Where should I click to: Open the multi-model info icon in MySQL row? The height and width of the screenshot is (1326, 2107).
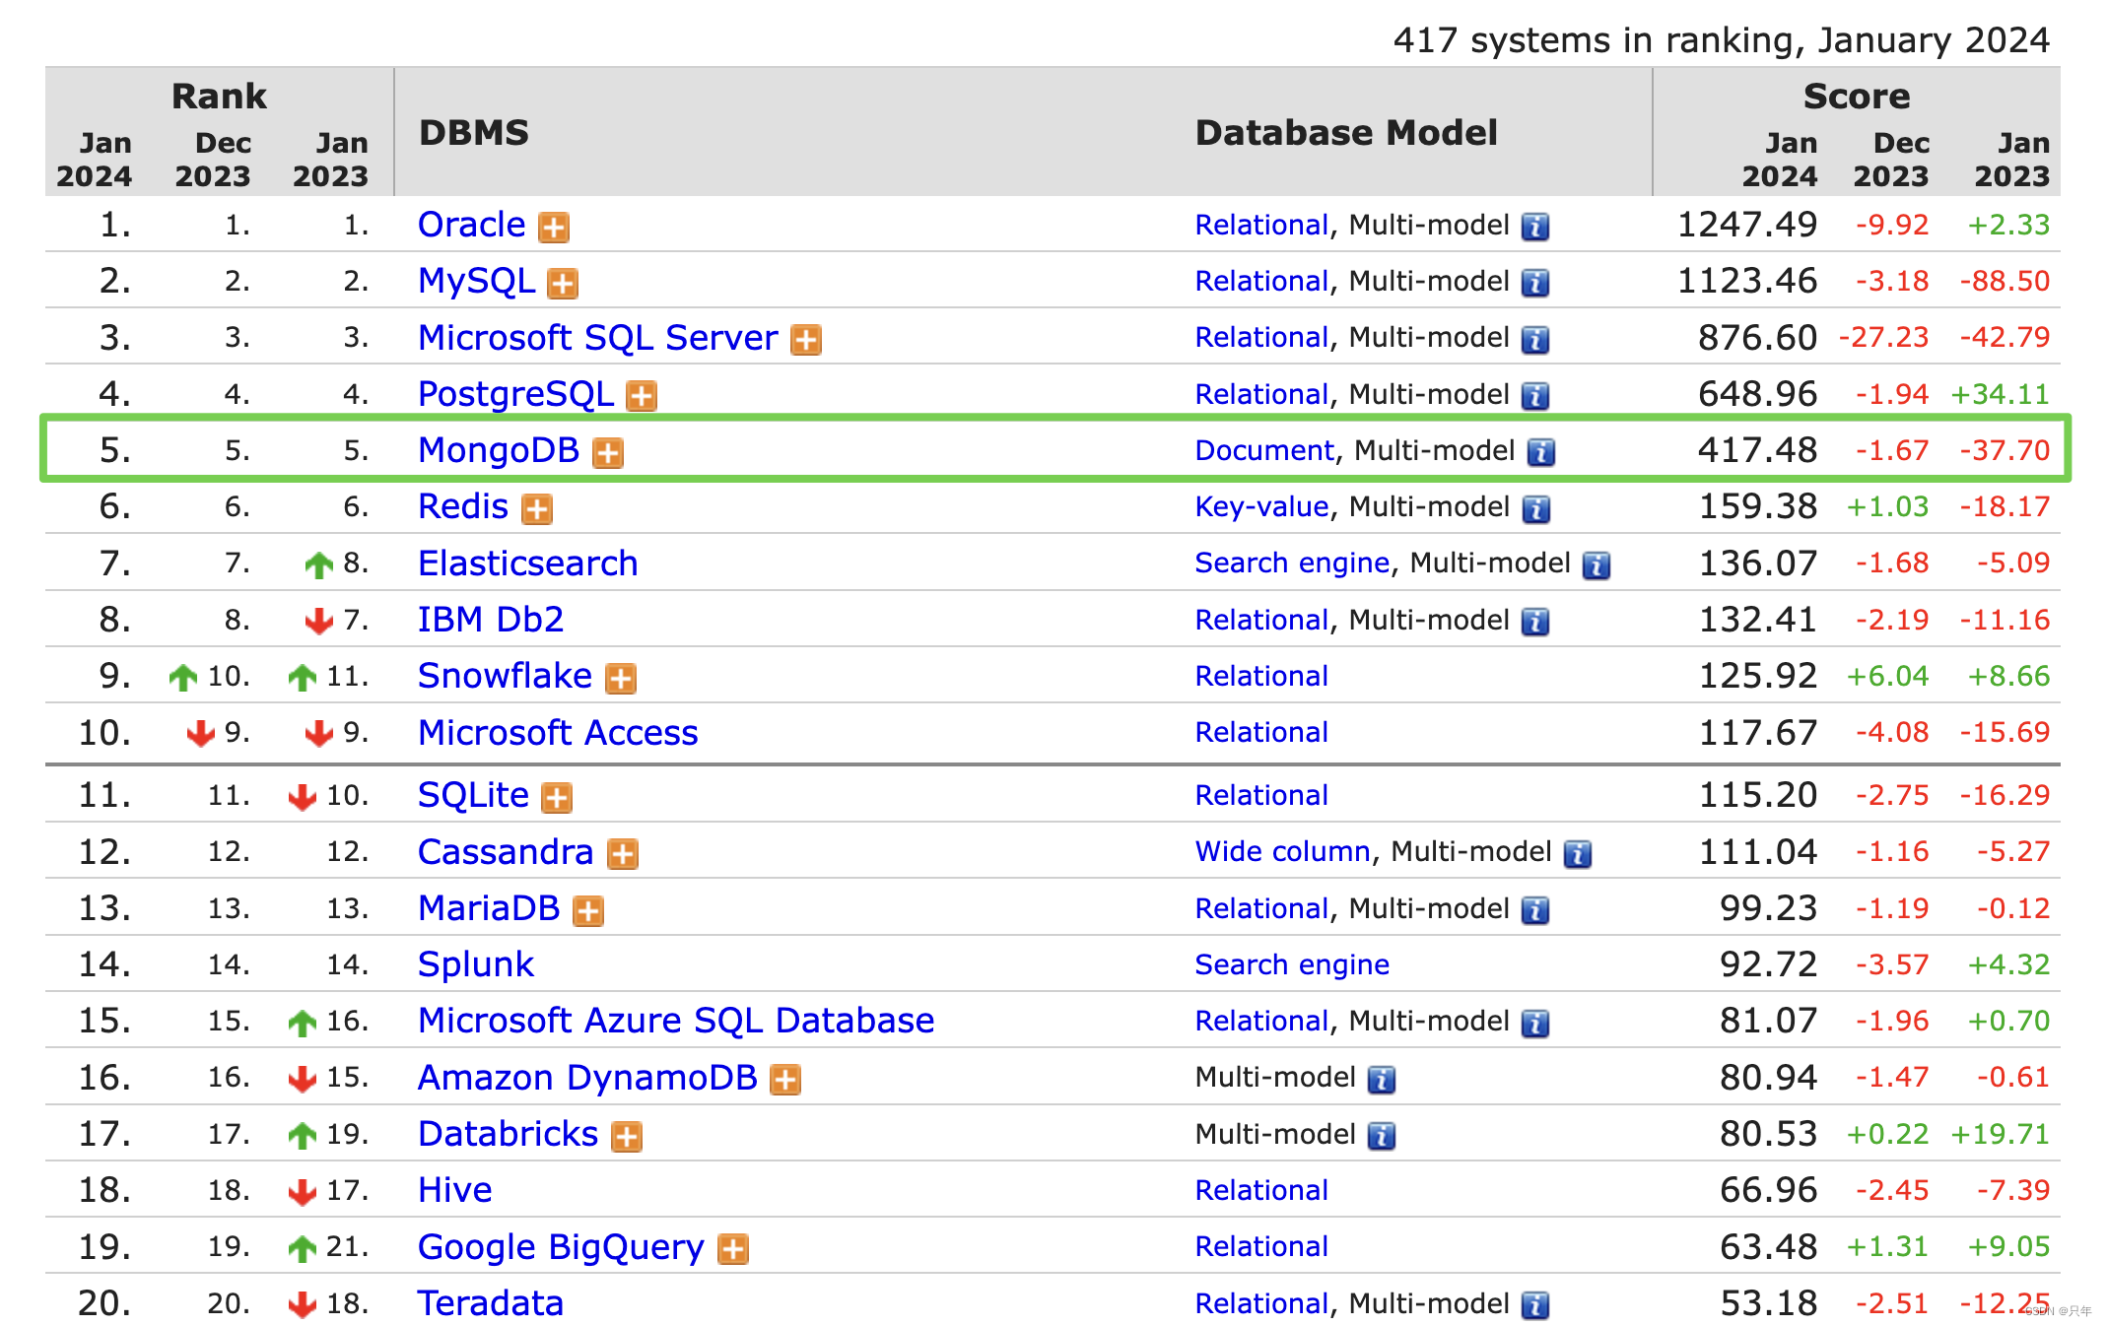coord(1535,284)
